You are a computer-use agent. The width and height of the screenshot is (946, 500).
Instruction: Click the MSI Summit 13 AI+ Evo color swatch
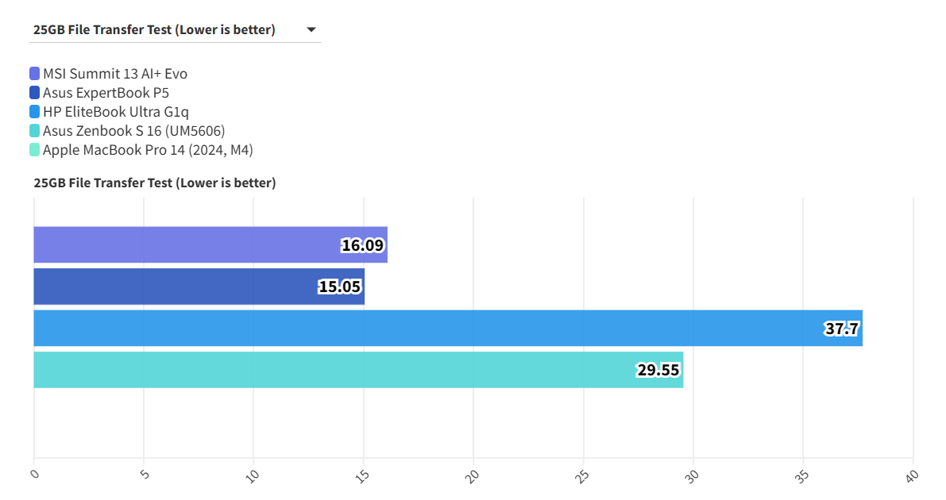pos(35,74)
